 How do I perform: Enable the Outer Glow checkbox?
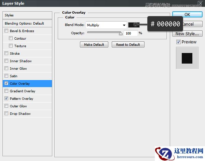[x=6, y=106]
